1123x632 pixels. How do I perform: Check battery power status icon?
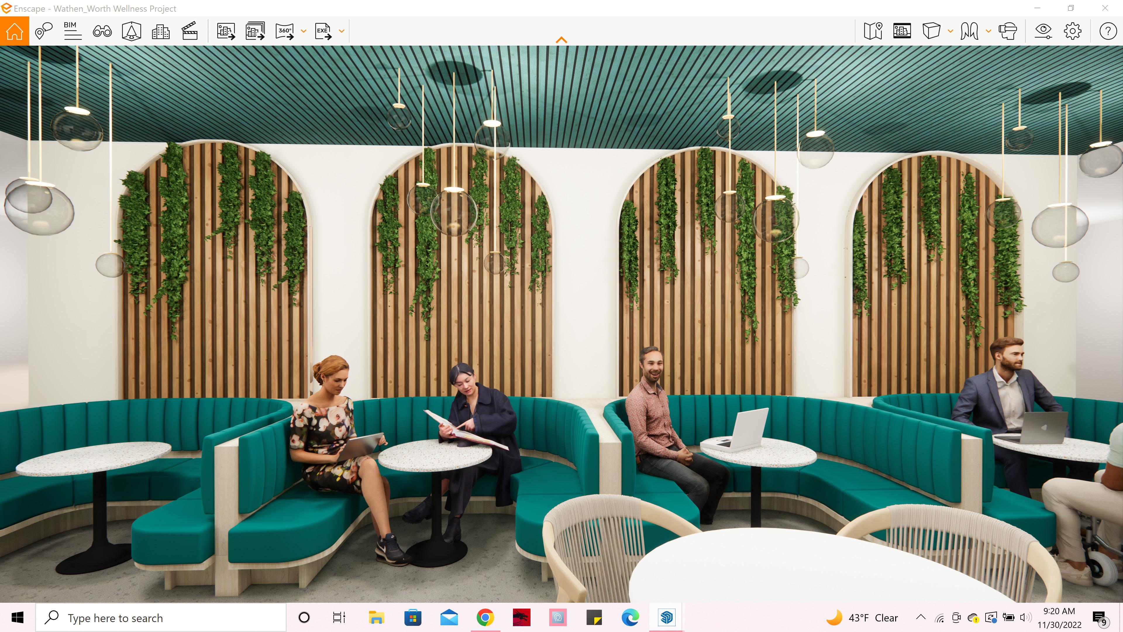coord(1009,618)
